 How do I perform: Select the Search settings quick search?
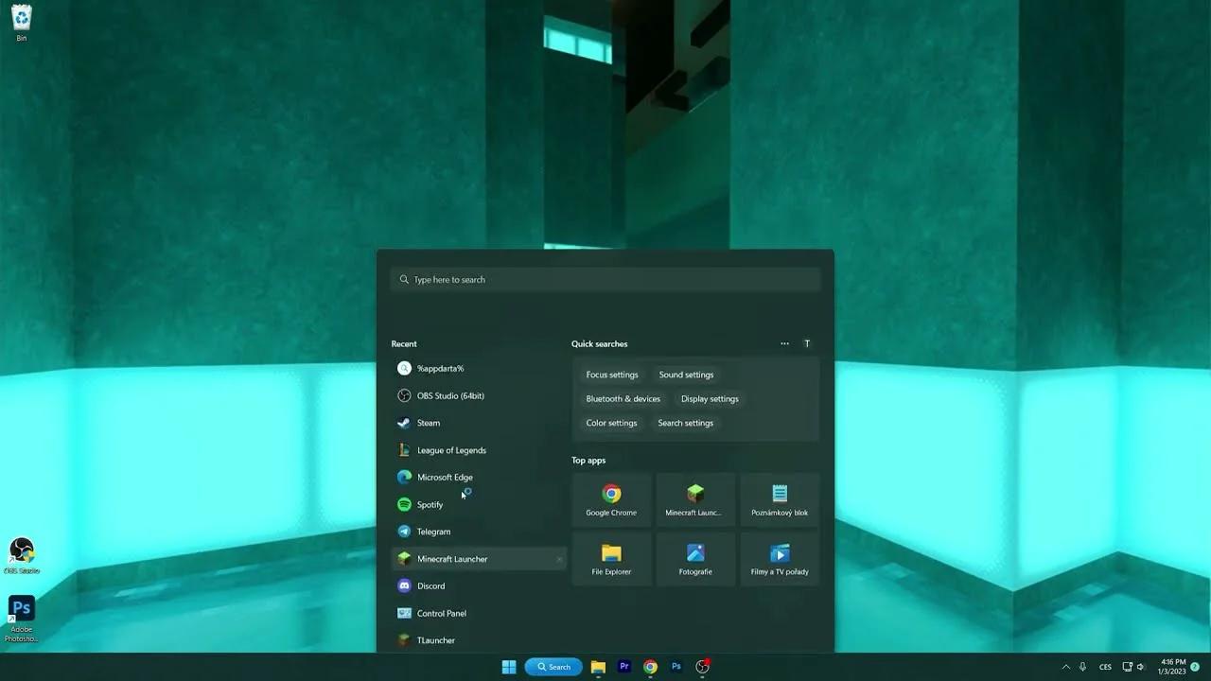pyautogui.click(x=686, y=423)
